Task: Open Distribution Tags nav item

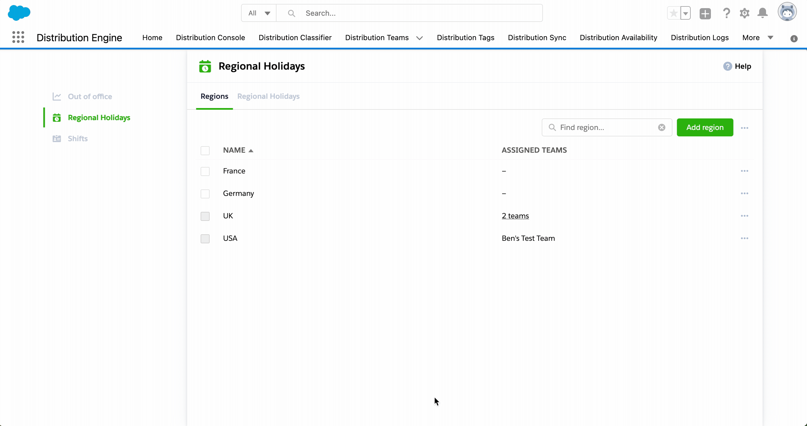Action: [466, 38]
